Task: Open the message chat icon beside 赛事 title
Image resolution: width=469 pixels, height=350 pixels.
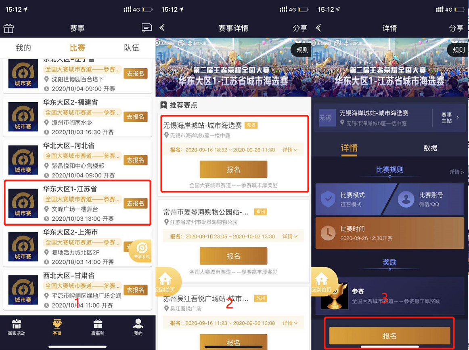Action: coord(147,28)
